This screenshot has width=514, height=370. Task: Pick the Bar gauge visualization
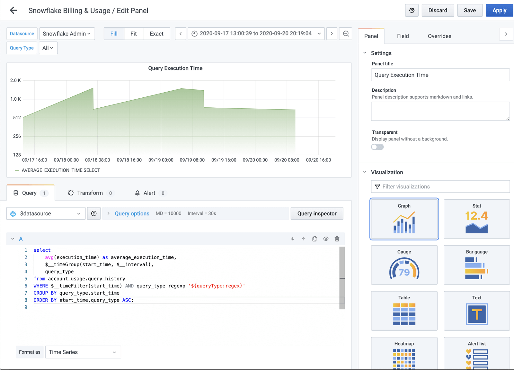click(x=476, y=265)
